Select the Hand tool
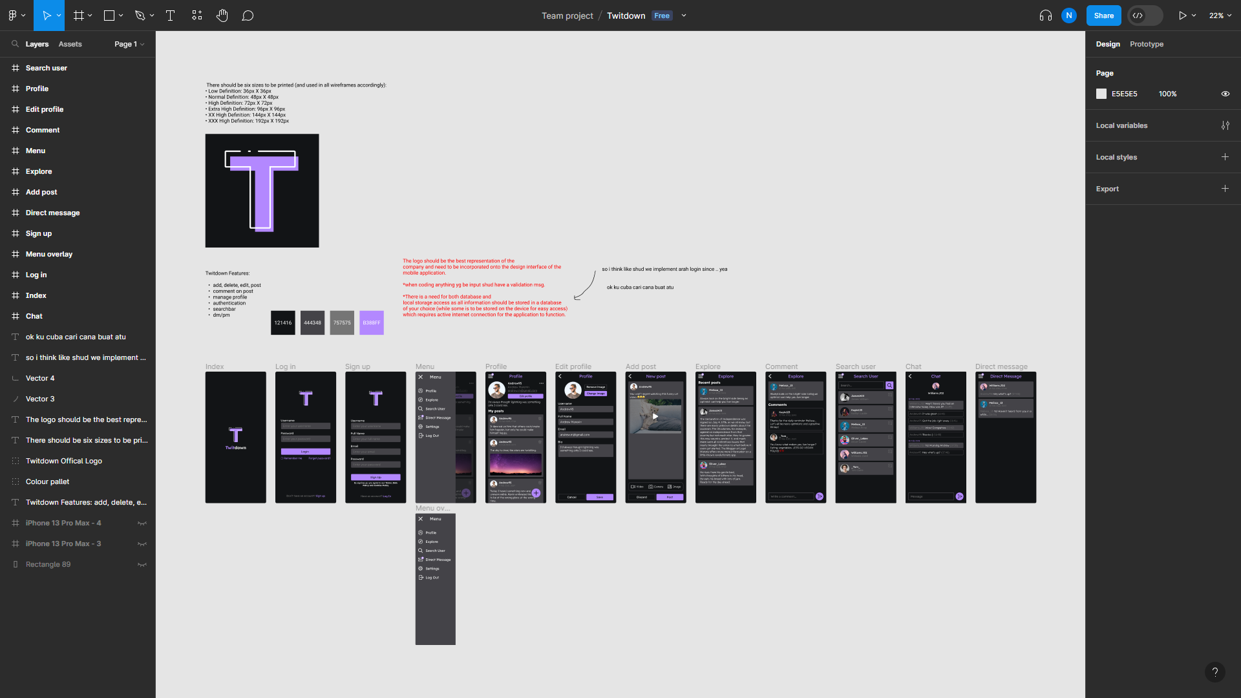The height and width of the screenshot is (698, 1241). point(222,15)
